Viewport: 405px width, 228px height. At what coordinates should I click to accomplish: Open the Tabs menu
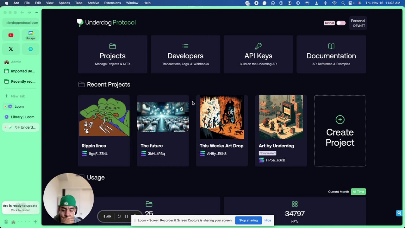[x=79, y=3]
